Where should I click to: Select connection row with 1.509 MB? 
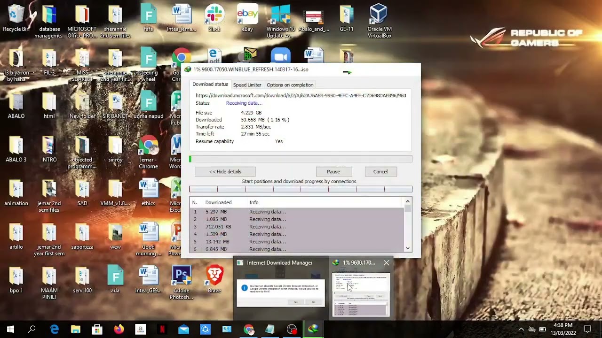pyautogui.click(x=297, y=234)
